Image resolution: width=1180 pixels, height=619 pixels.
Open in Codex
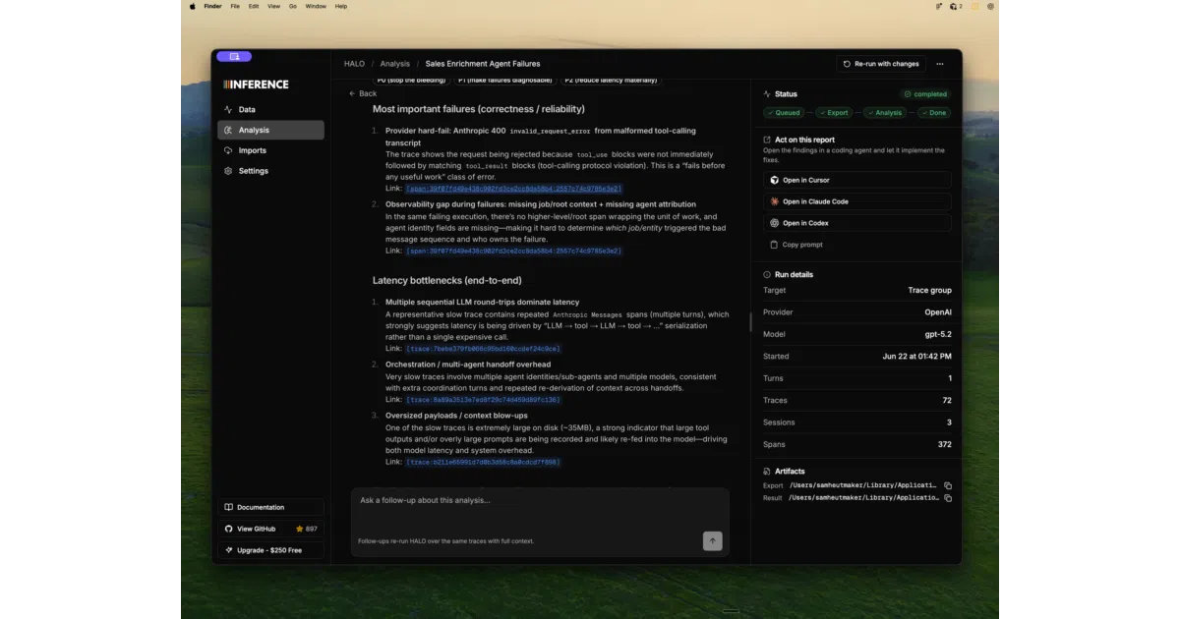point(857,223)
